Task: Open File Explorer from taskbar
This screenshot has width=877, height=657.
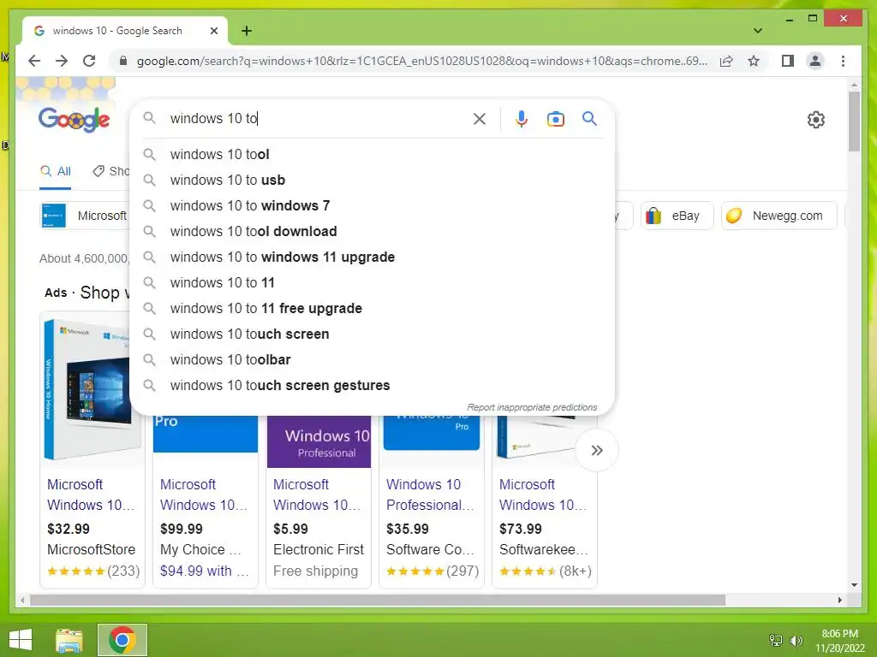Action: (69, 640)
